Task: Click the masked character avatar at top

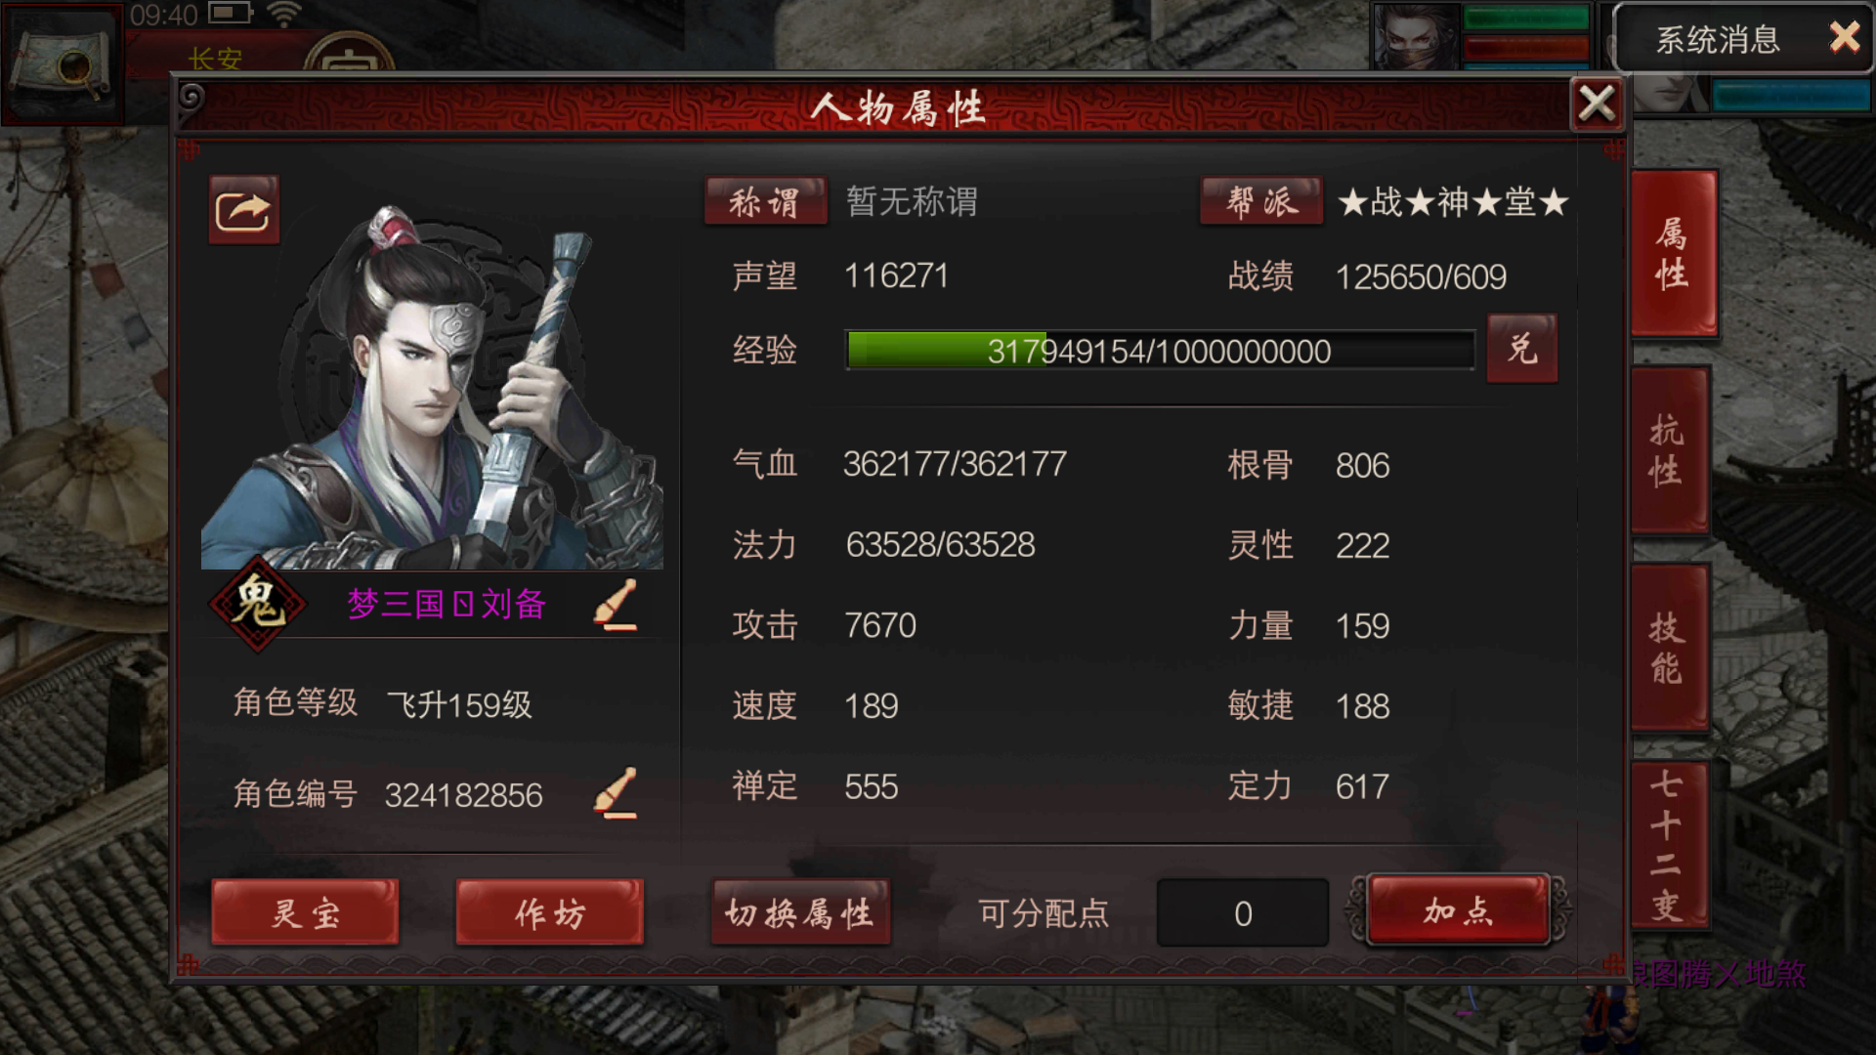Action: coord(1416,35)
